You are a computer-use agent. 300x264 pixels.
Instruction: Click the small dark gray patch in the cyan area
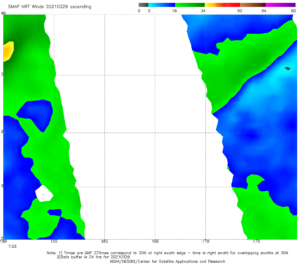coord(287,69)
